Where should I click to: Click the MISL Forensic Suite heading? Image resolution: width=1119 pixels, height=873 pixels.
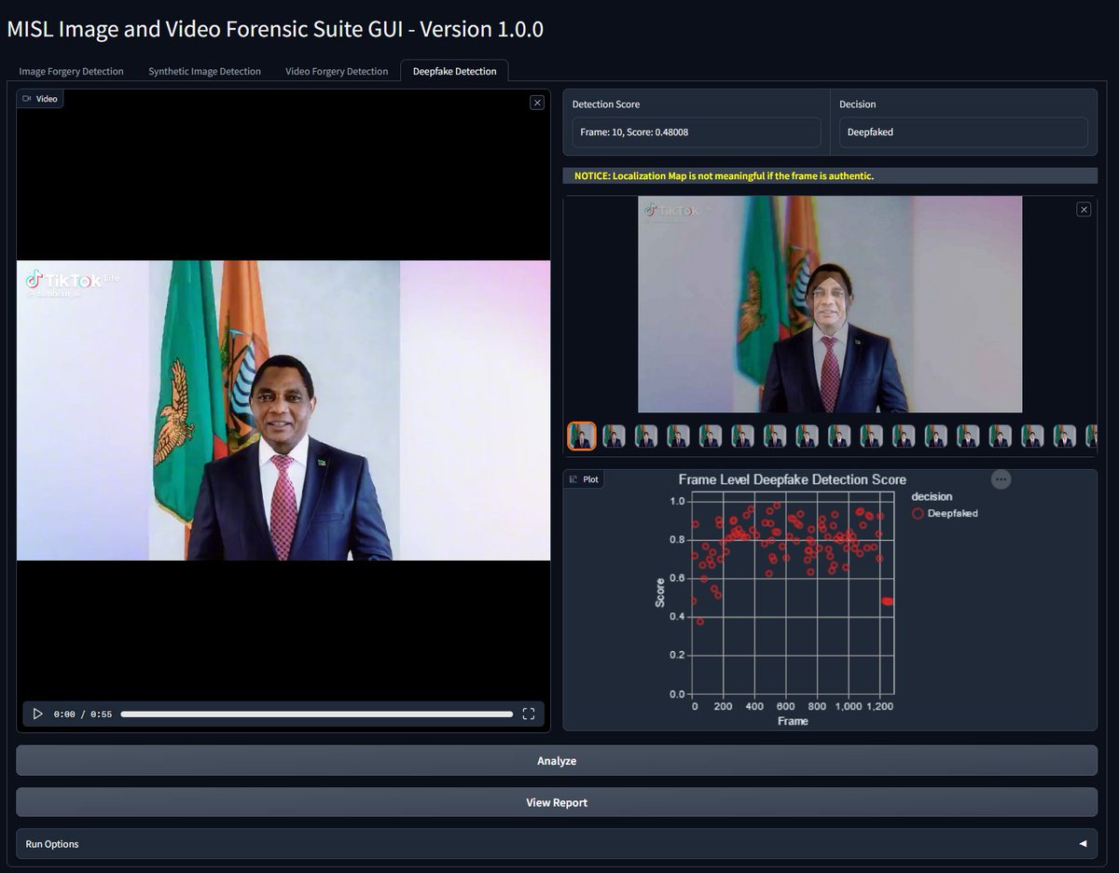[x=275, y=29]
